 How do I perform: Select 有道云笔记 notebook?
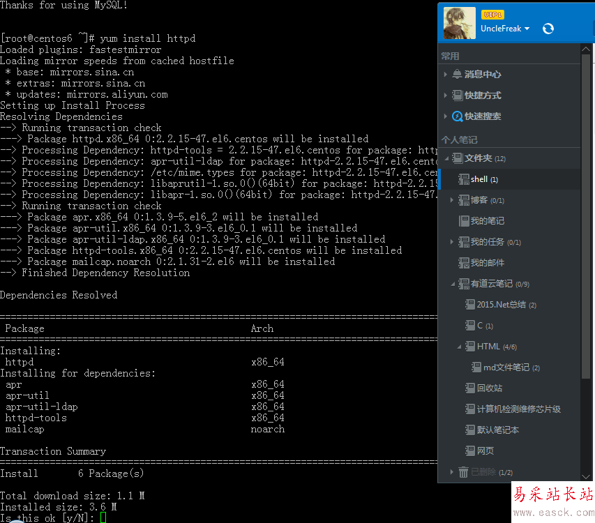tap(499, 284)
